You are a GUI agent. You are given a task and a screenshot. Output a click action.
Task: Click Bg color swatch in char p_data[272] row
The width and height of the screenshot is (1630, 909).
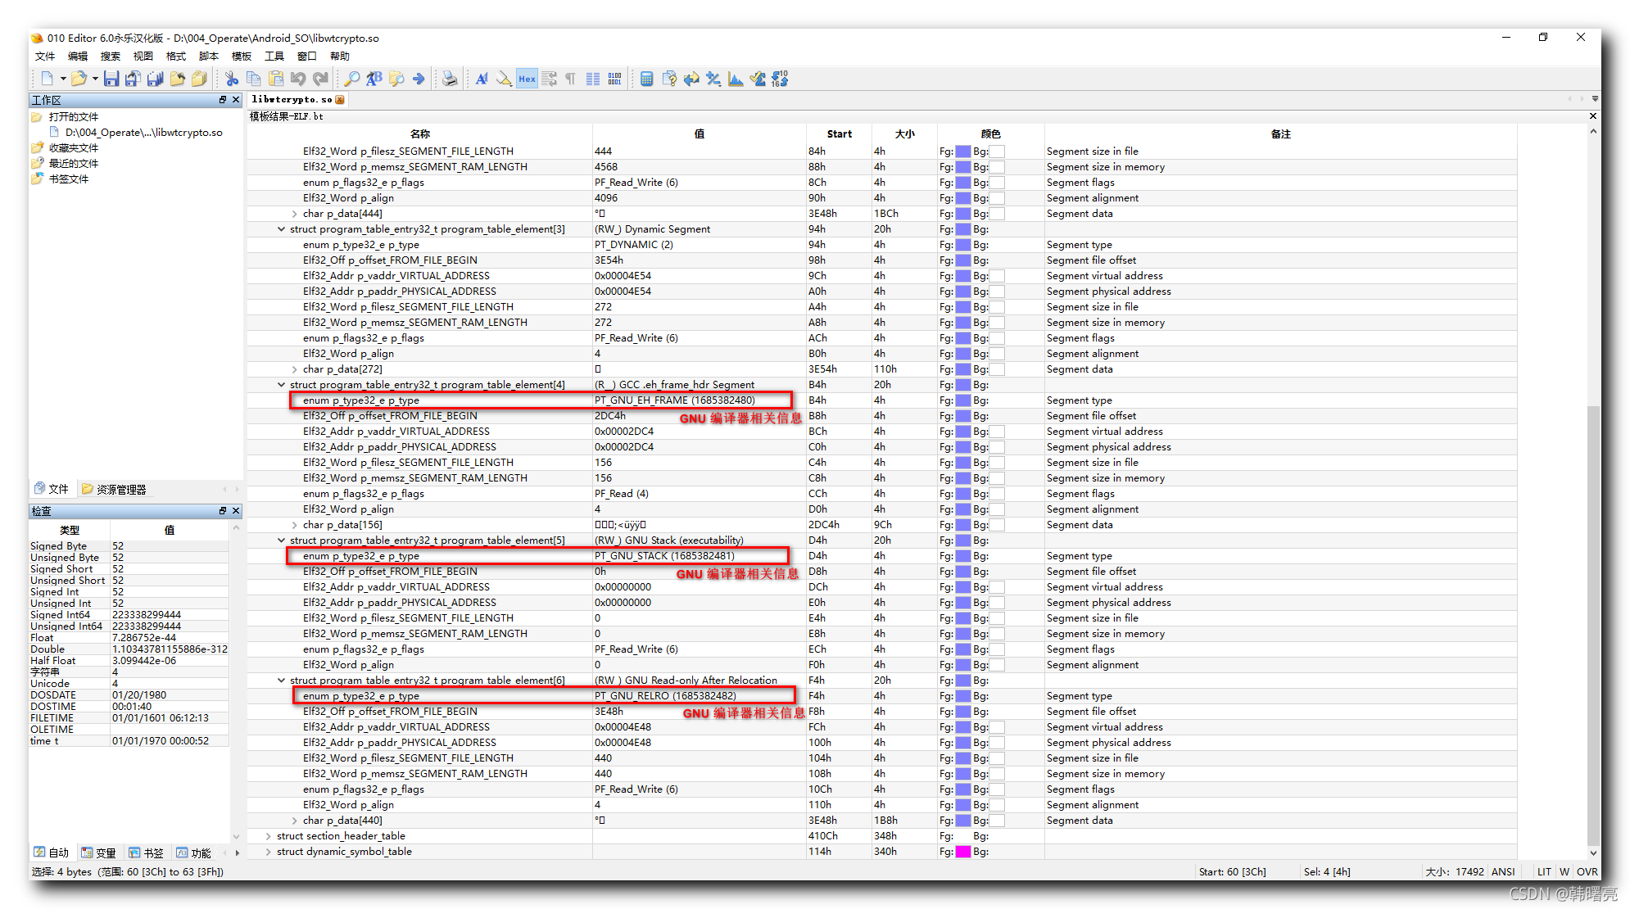pyautogui.click(x=997, y=369)
